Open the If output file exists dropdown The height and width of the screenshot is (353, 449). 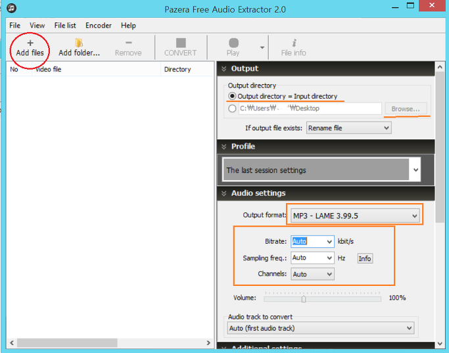click(x=349, y=128)
